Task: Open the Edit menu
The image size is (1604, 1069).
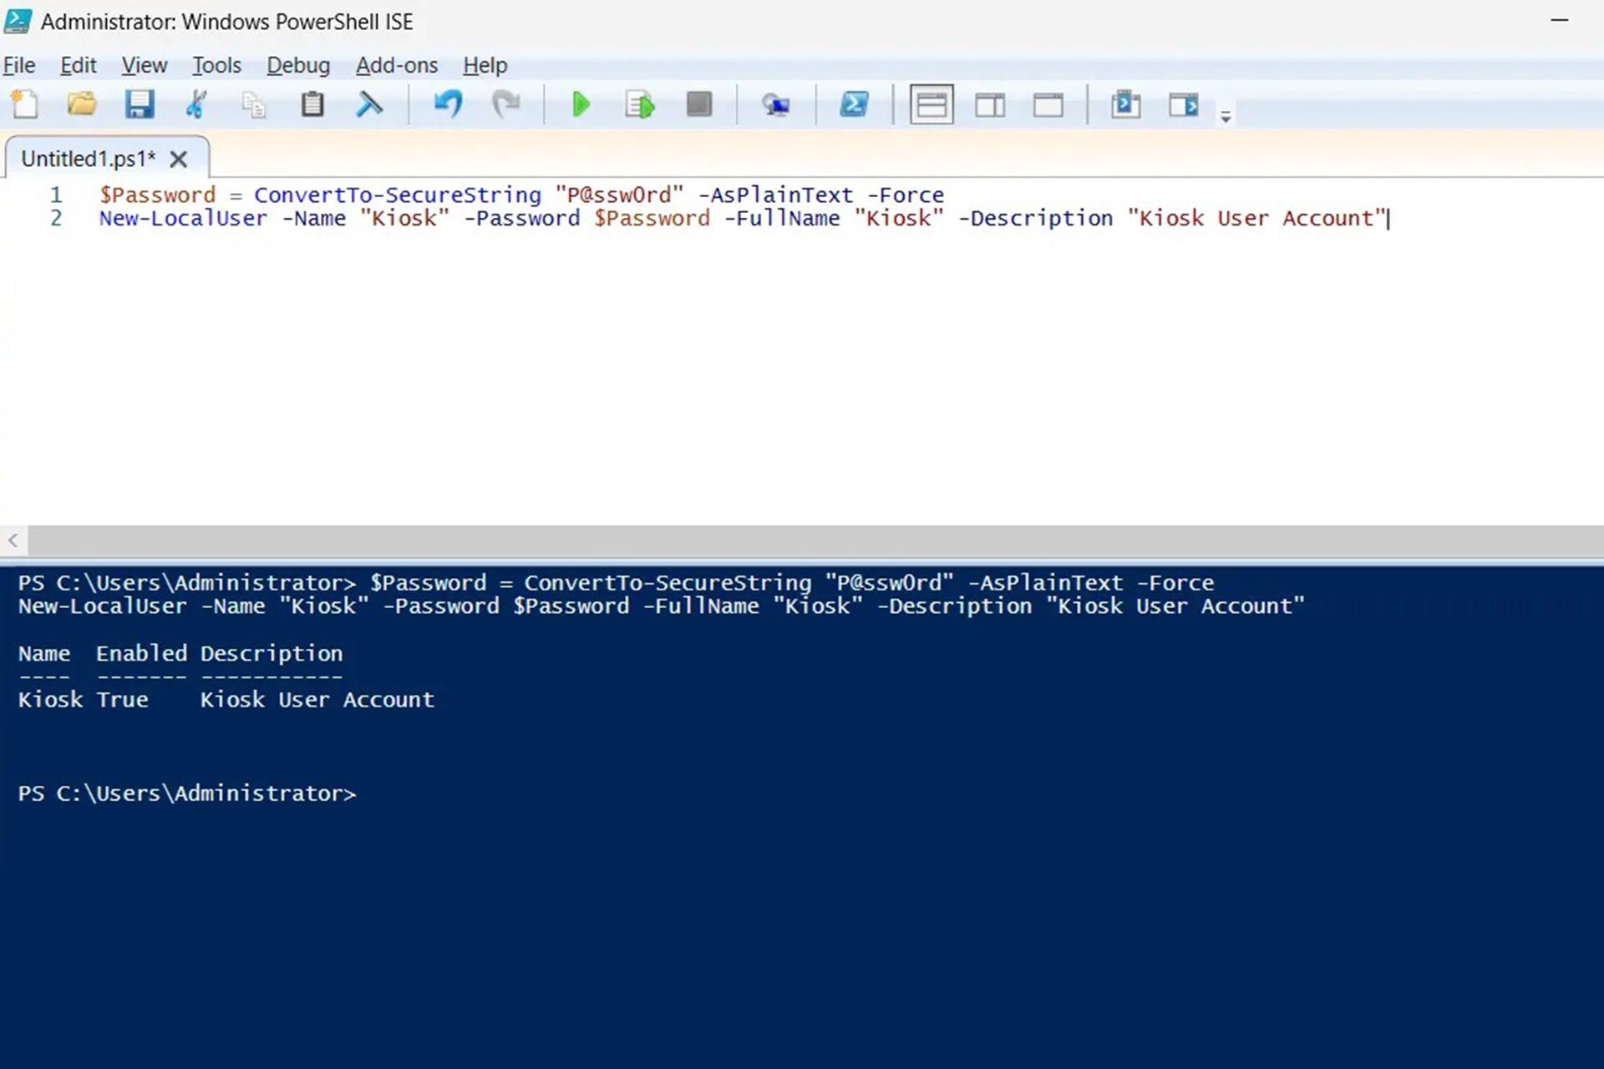Action: point(78,65)
